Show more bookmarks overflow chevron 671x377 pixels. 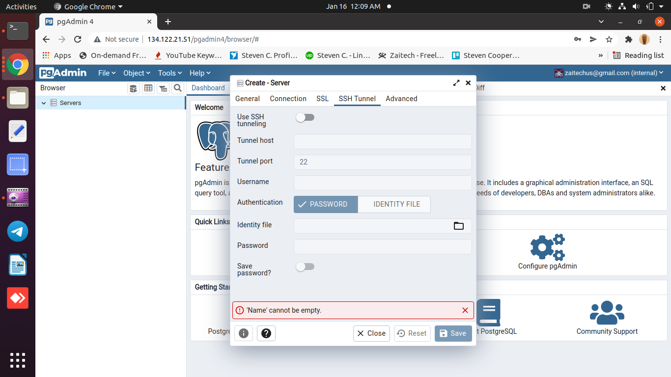click(x=600, y=55)
